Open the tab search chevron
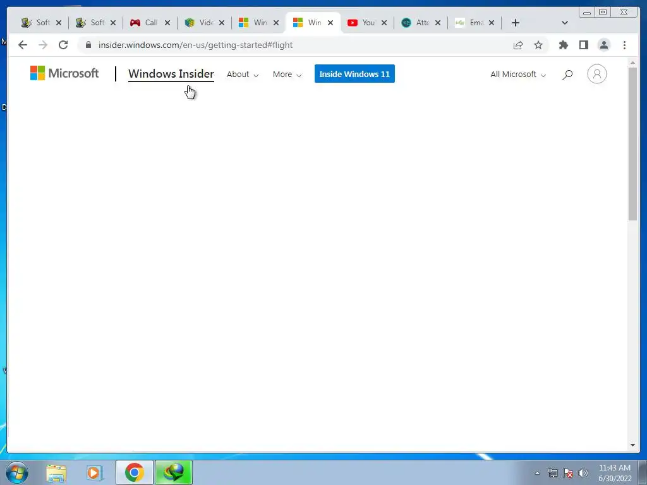 565,23
